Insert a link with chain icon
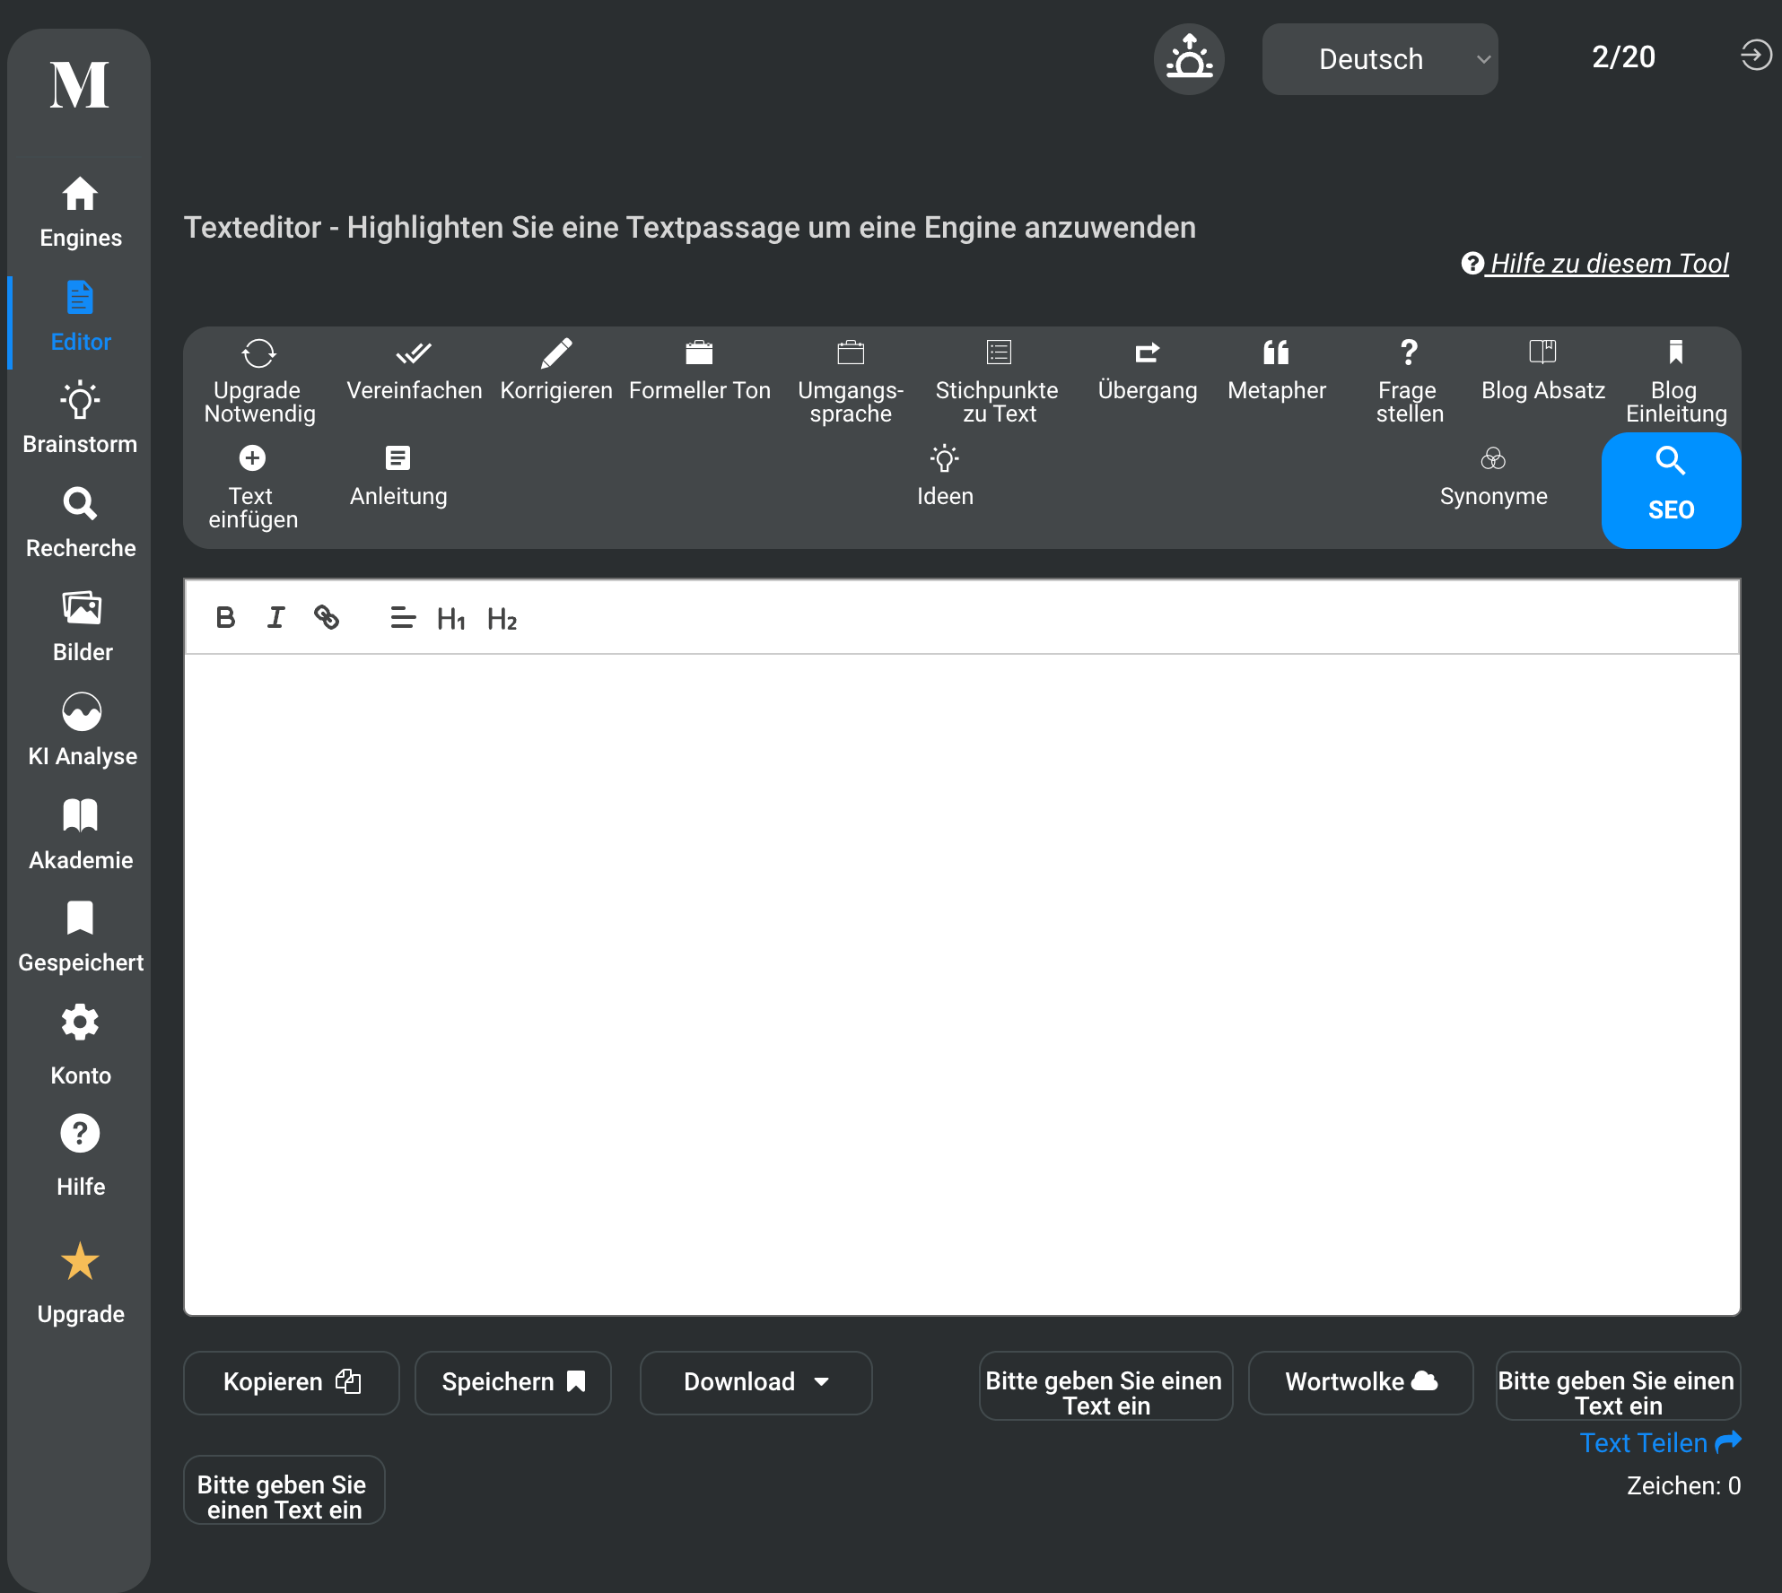 pyautogui.click(x=327, y=617)
